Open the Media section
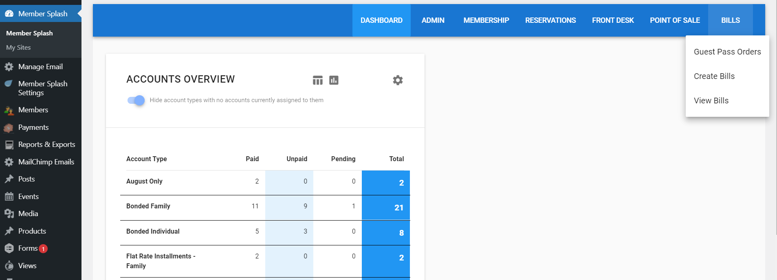The height and width of the screenshot is (280, 777). (x=28, y=214)
